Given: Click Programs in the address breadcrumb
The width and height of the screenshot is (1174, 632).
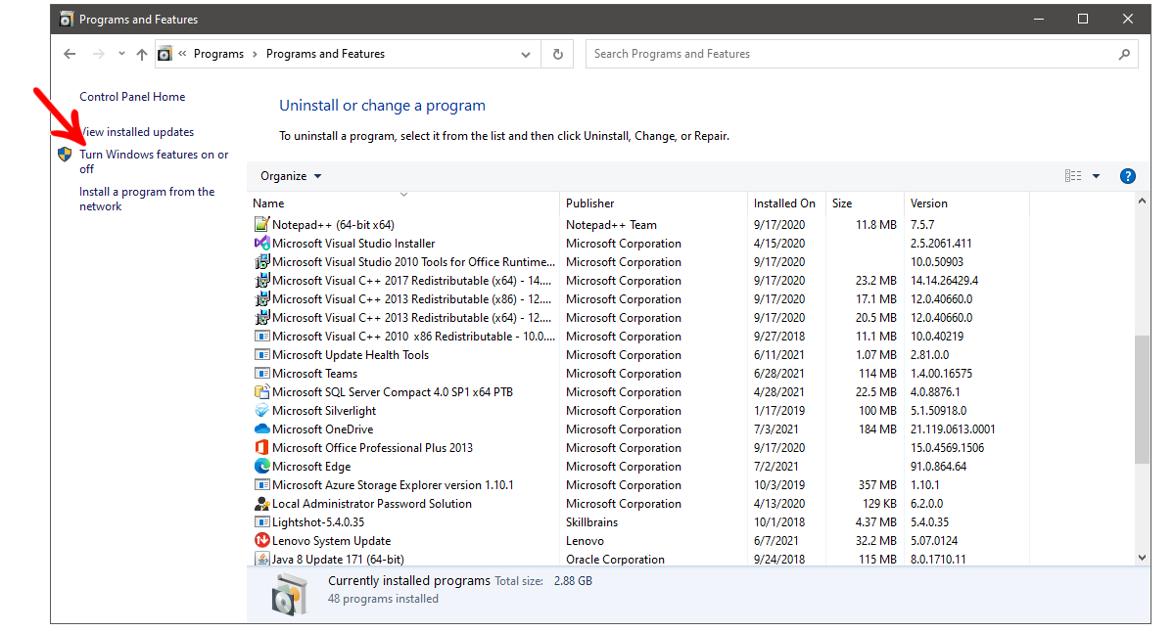Looking at the screenshot, I should pos(218,54).
